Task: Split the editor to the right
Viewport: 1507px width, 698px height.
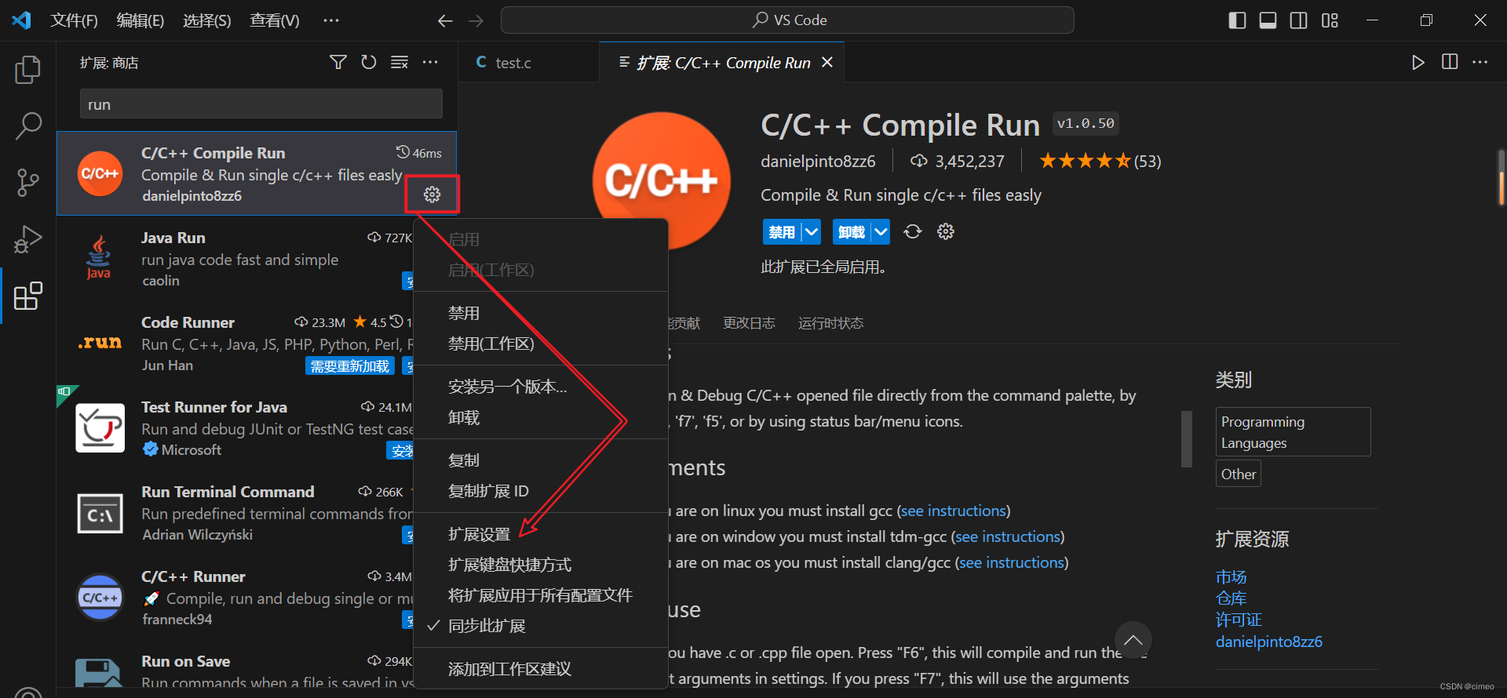Action: point(1450,62)
